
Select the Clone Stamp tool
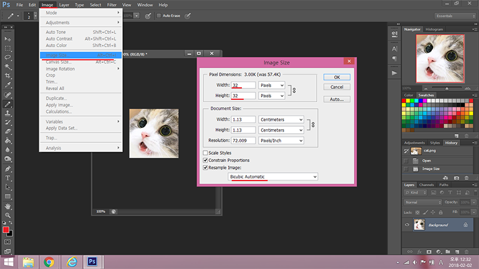8,114
